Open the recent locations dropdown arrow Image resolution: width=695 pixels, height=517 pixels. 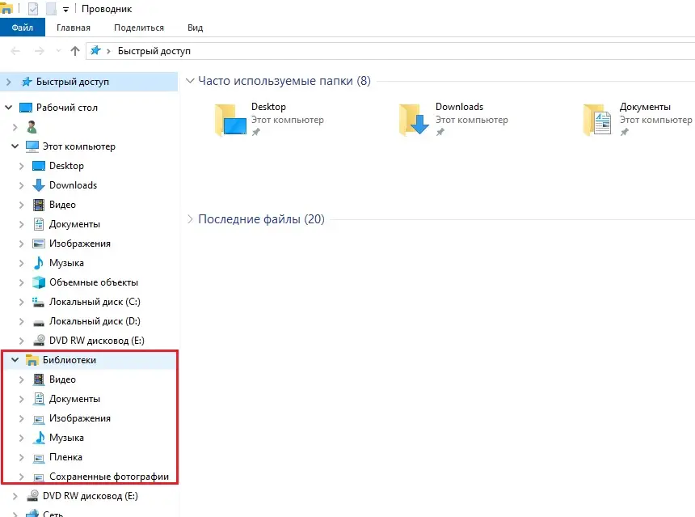click(58, 51)
